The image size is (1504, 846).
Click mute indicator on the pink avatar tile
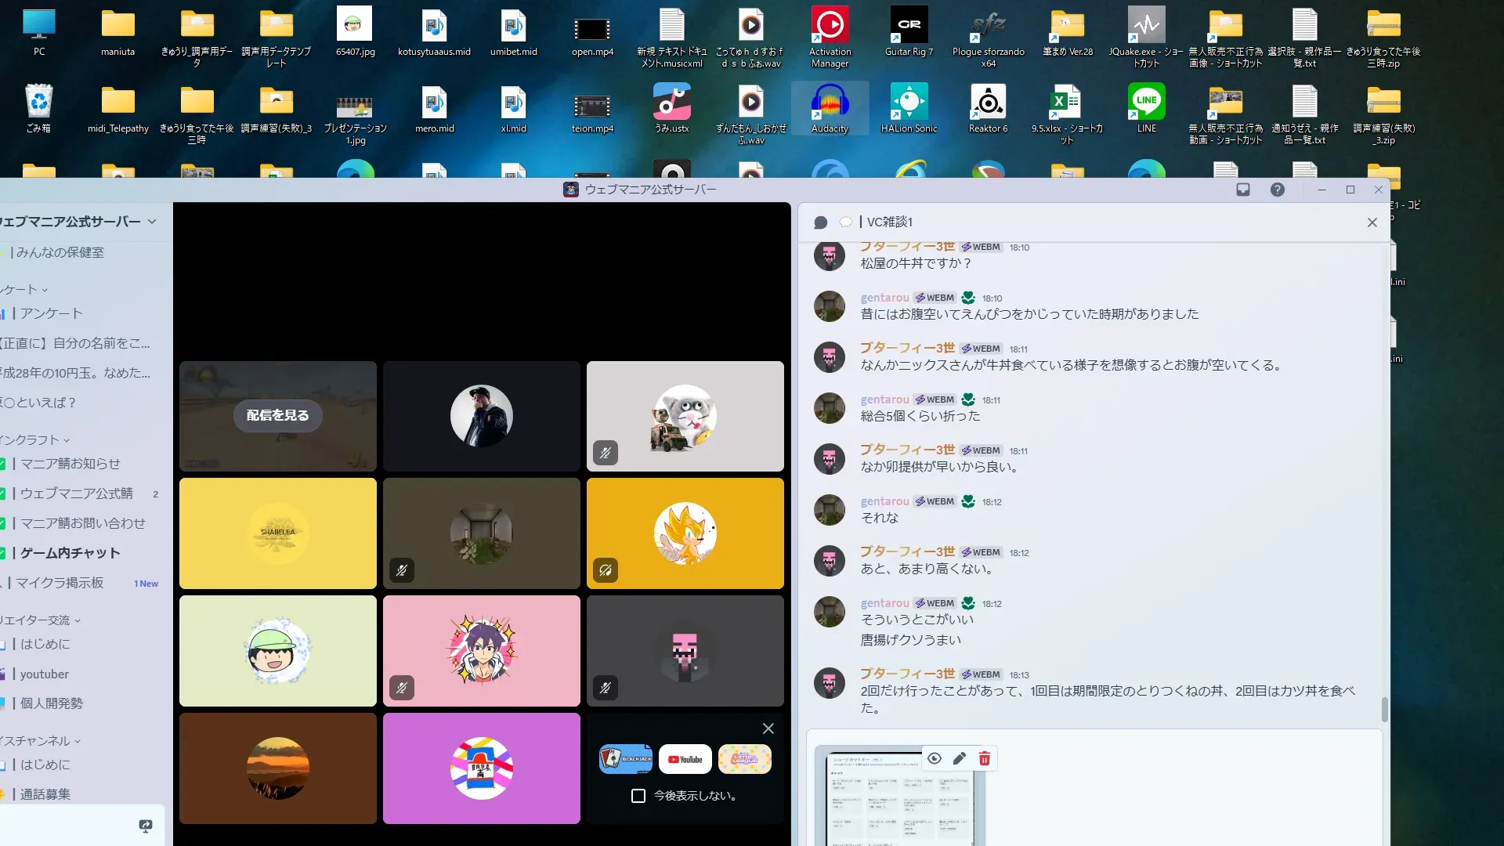coord(402,688)
